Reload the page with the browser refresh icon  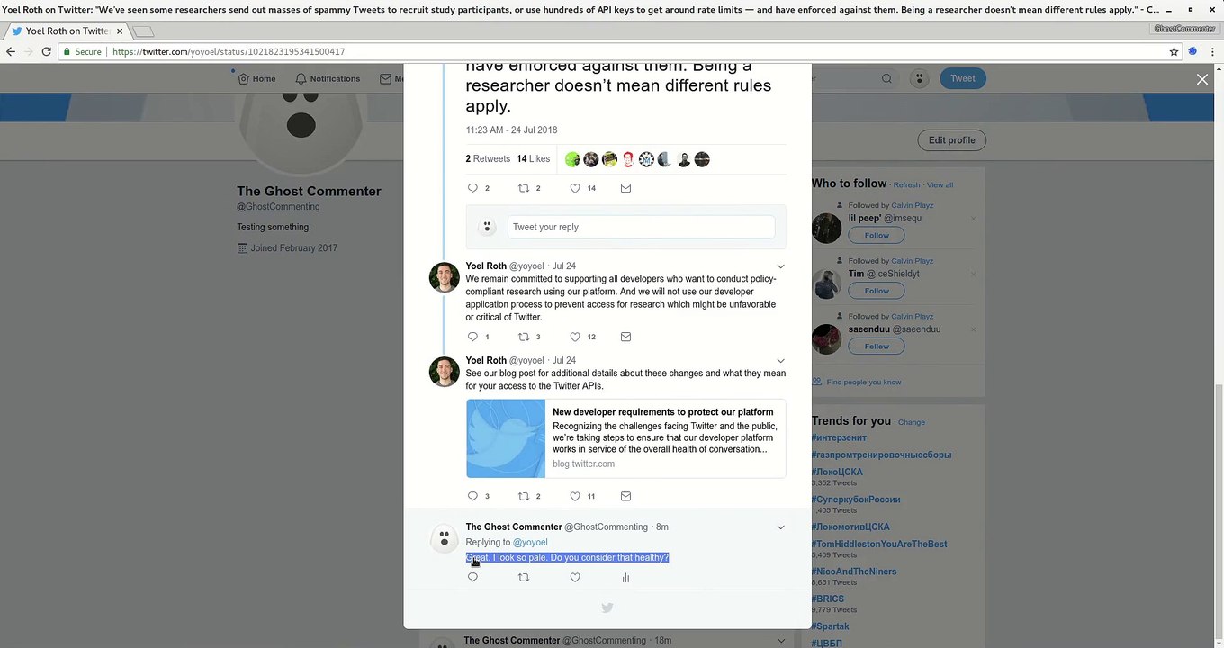pos(46,52)
